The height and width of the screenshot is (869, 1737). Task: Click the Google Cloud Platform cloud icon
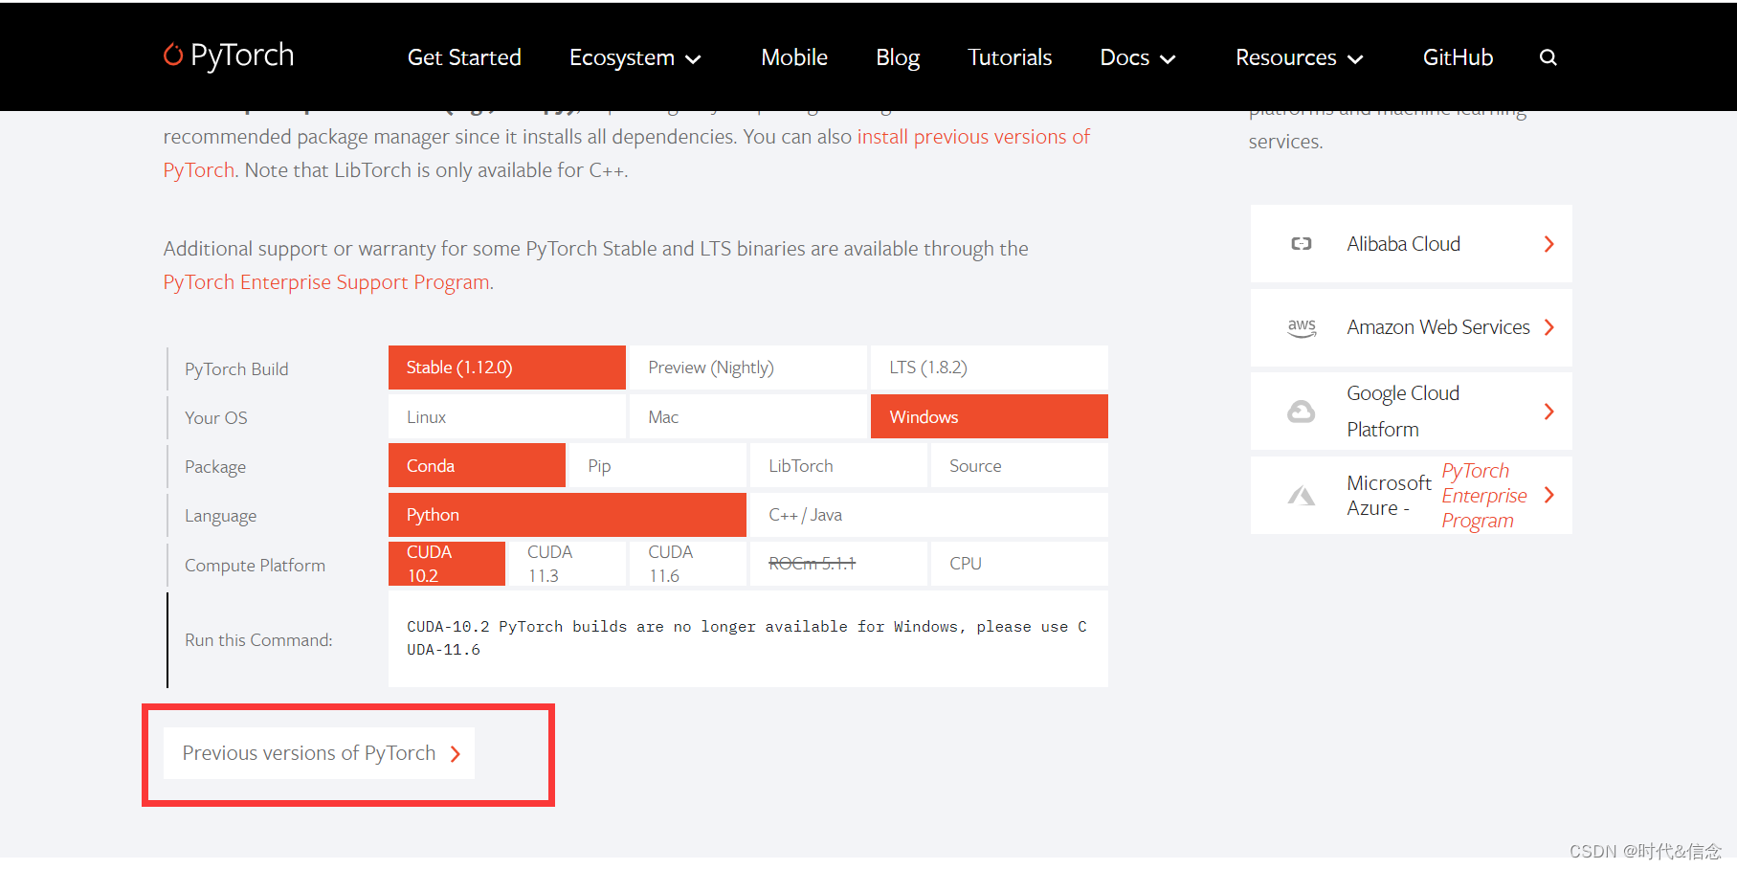pos(1301,412)
